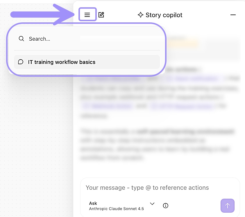Click the last blurred purple action chip
The height and width of the screenshot is (217, 245).
pos(182,106)
